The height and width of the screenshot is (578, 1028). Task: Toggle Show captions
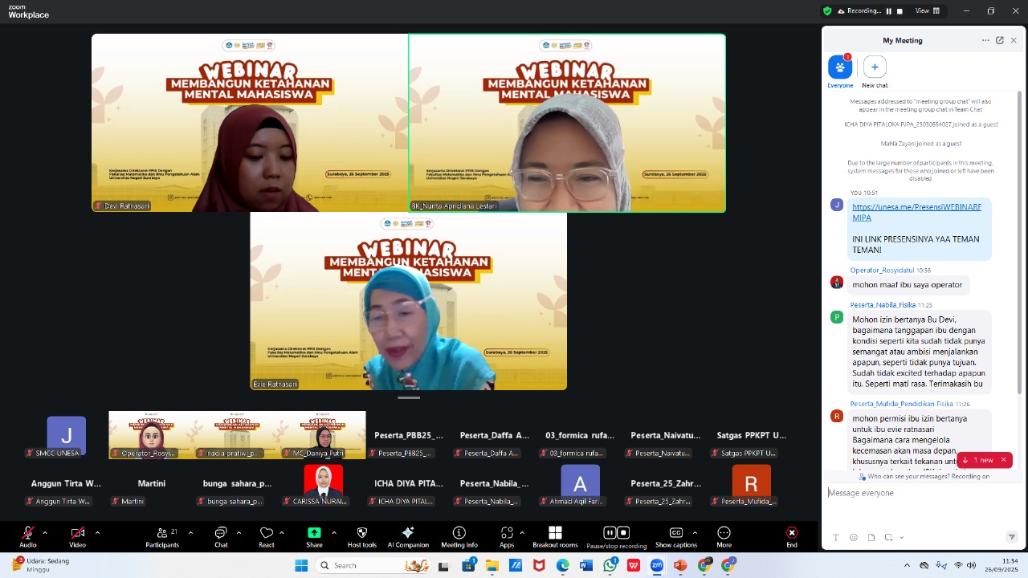(675, 536)
